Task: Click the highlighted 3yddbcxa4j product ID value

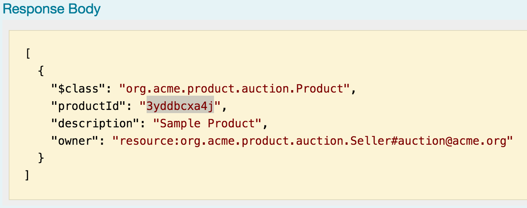Action: [180, 106]
